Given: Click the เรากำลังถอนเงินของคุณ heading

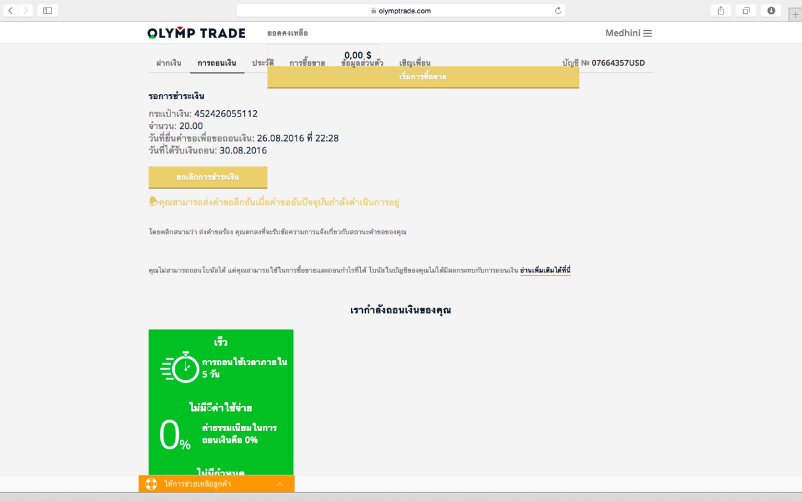Looking at the screenshot, I should click(400, 311).
